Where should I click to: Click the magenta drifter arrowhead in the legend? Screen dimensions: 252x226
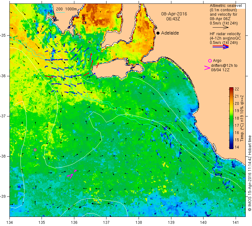pyautogui.click(x=207, y=68)
